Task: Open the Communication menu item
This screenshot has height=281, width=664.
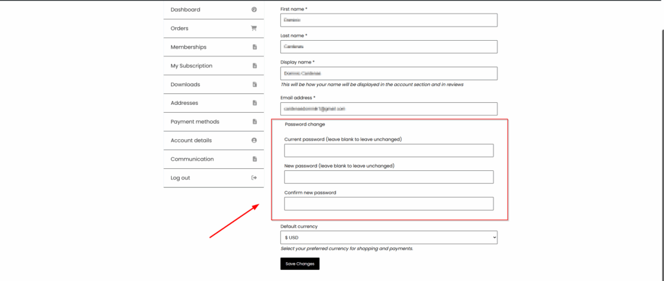Action: pyautogui.click(x=192, y=159)
